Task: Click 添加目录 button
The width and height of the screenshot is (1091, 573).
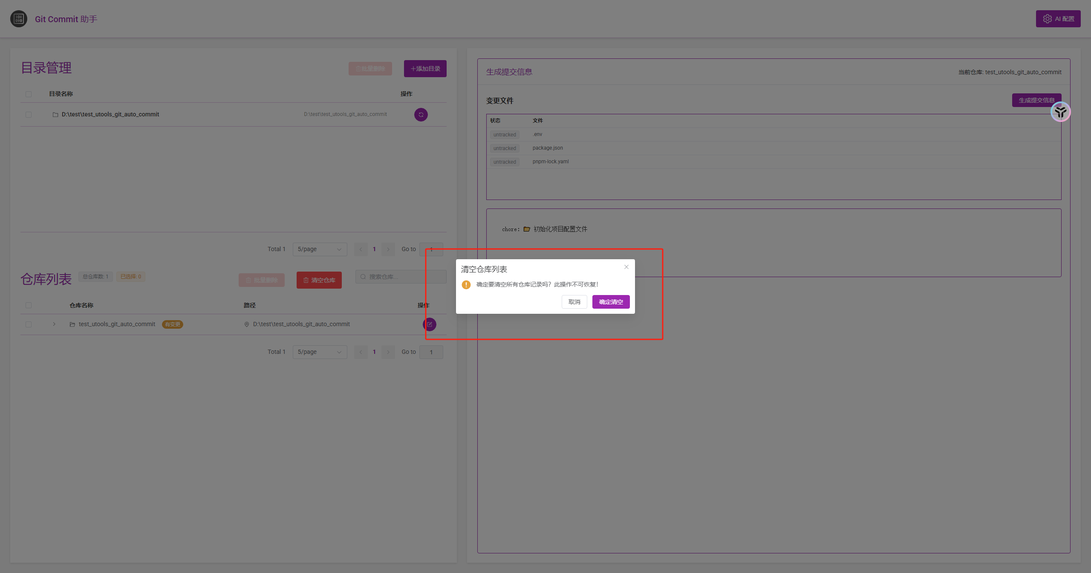Action: coord(425,69)
